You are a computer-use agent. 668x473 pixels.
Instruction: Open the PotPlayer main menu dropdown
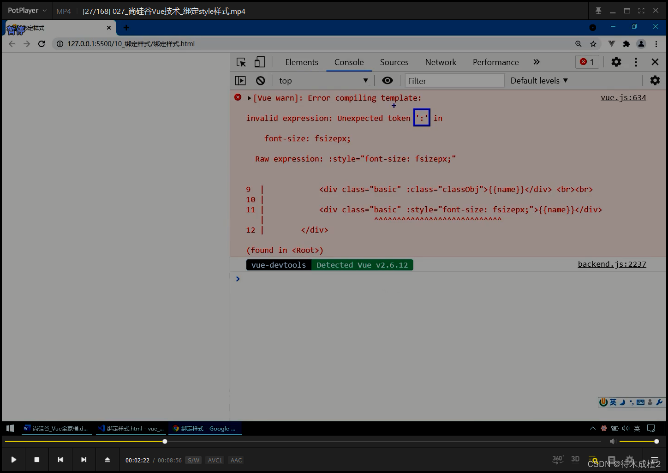click(27, 11)
